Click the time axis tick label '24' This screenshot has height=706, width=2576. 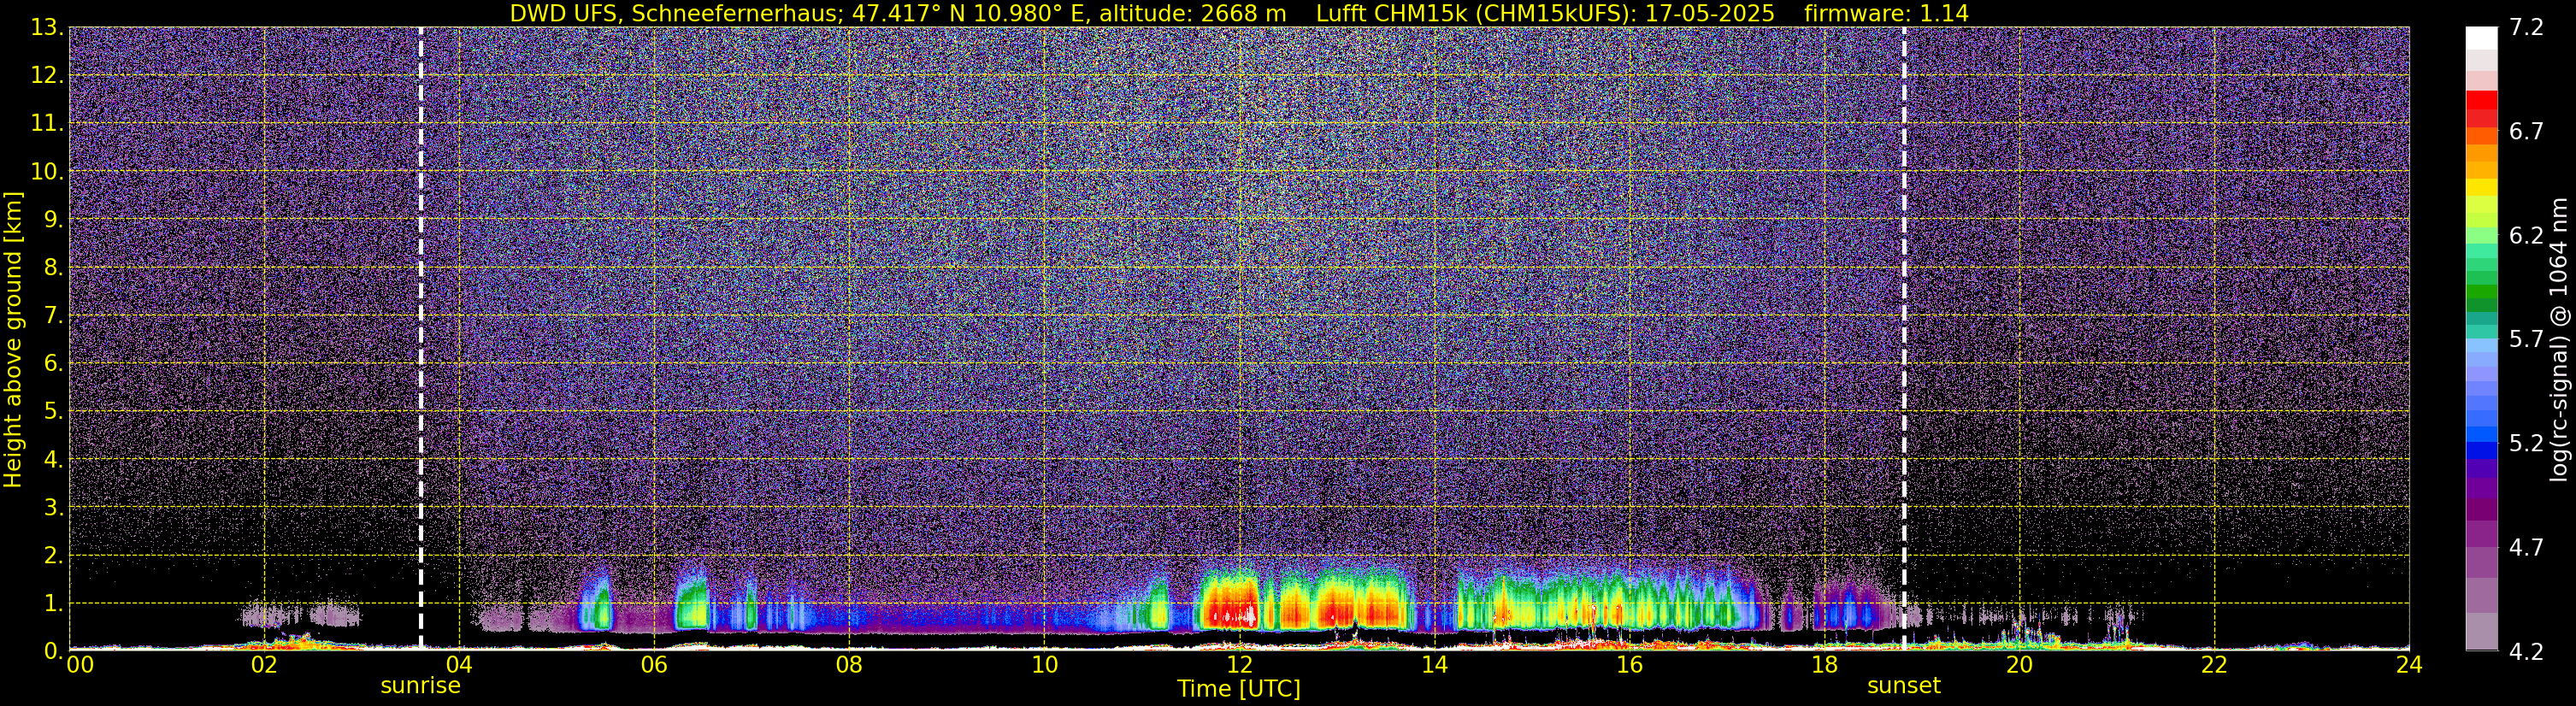pyautogui.click(x=2409, y=665)
